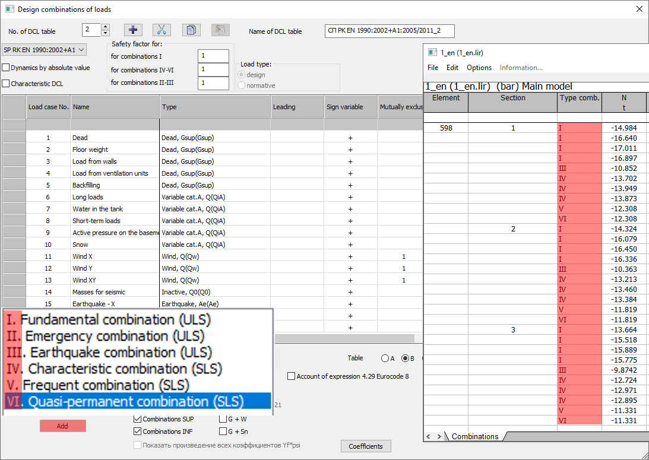Click the copy DCL table icon
Viewport: 649px width, 460px height.
click(191, 30)
